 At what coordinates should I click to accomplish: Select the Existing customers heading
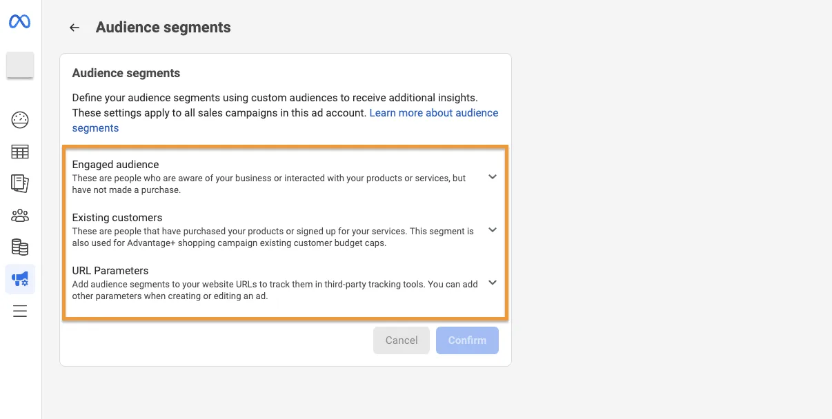coord(117,218)
